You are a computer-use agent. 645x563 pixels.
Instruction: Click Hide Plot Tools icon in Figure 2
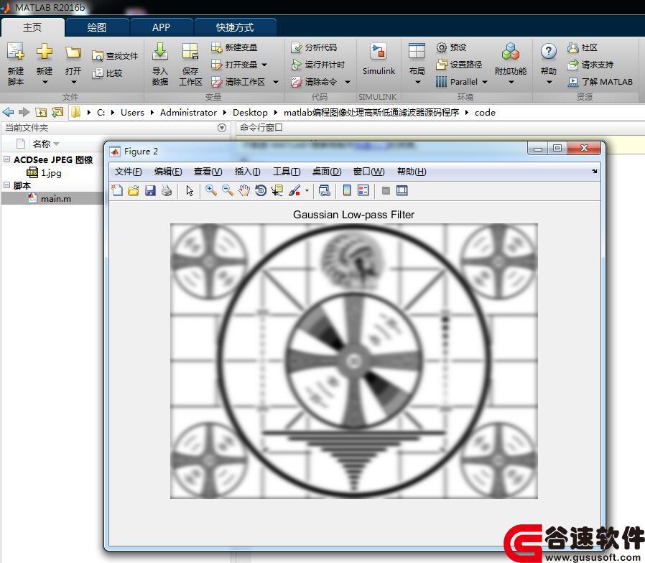click(386, 190)
